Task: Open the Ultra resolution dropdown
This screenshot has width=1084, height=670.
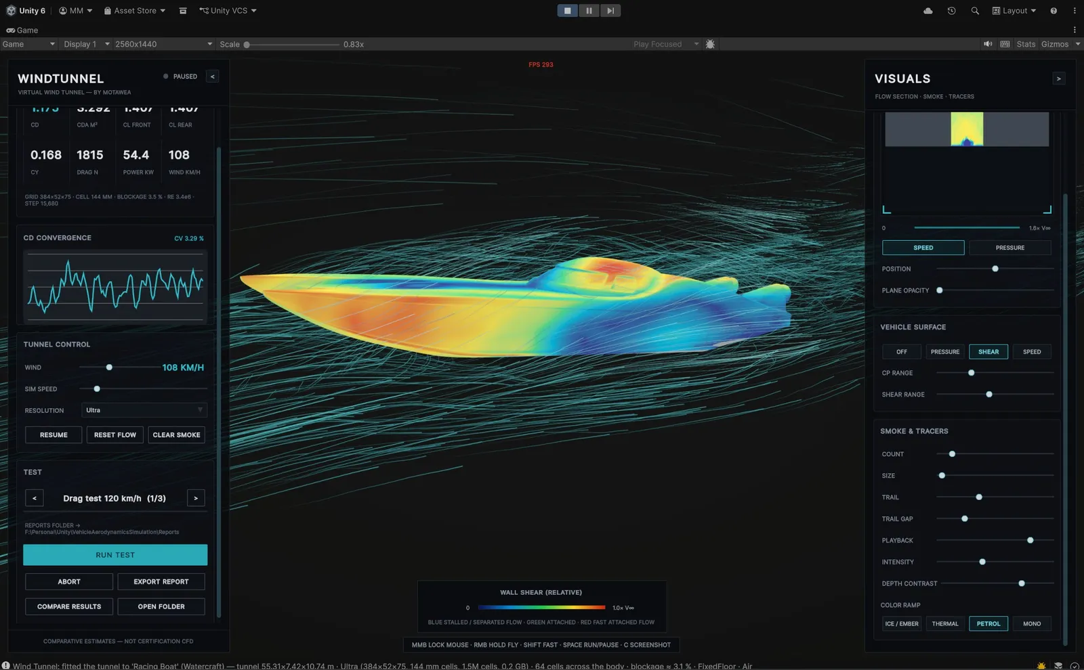Action: (144, 410)
